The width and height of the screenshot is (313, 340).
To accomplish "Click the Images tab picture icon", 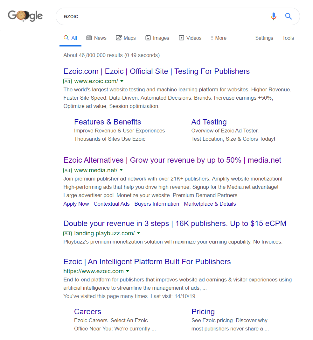I will tap(148, 38).
